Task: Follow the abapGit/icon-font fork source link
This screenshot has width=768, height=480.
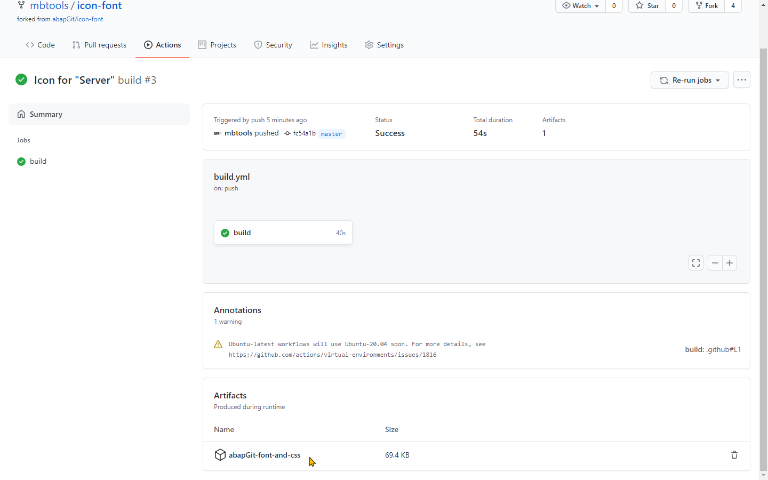Action: [x=78, y=19]
